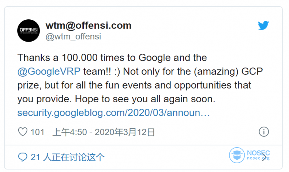Click the 上午4:50 - 2020年3月12日 timestamp
Image resolution: width=289 pixels, height=172 pixels.
(x=104, y=132)
